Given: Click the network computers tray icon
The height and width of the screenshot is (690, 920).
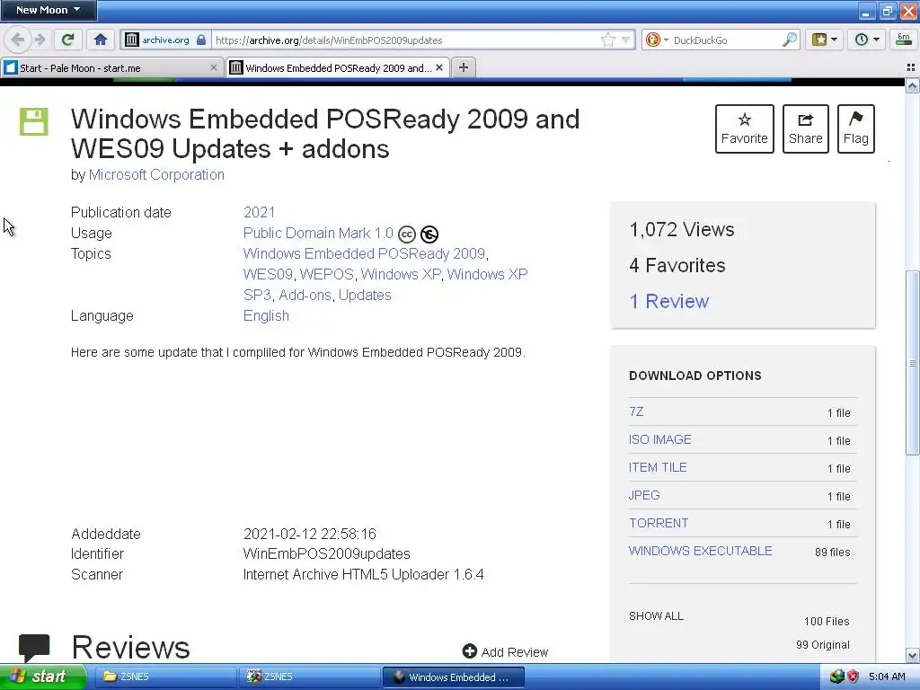Looking at the screenshot, I should tap(836, 677).
